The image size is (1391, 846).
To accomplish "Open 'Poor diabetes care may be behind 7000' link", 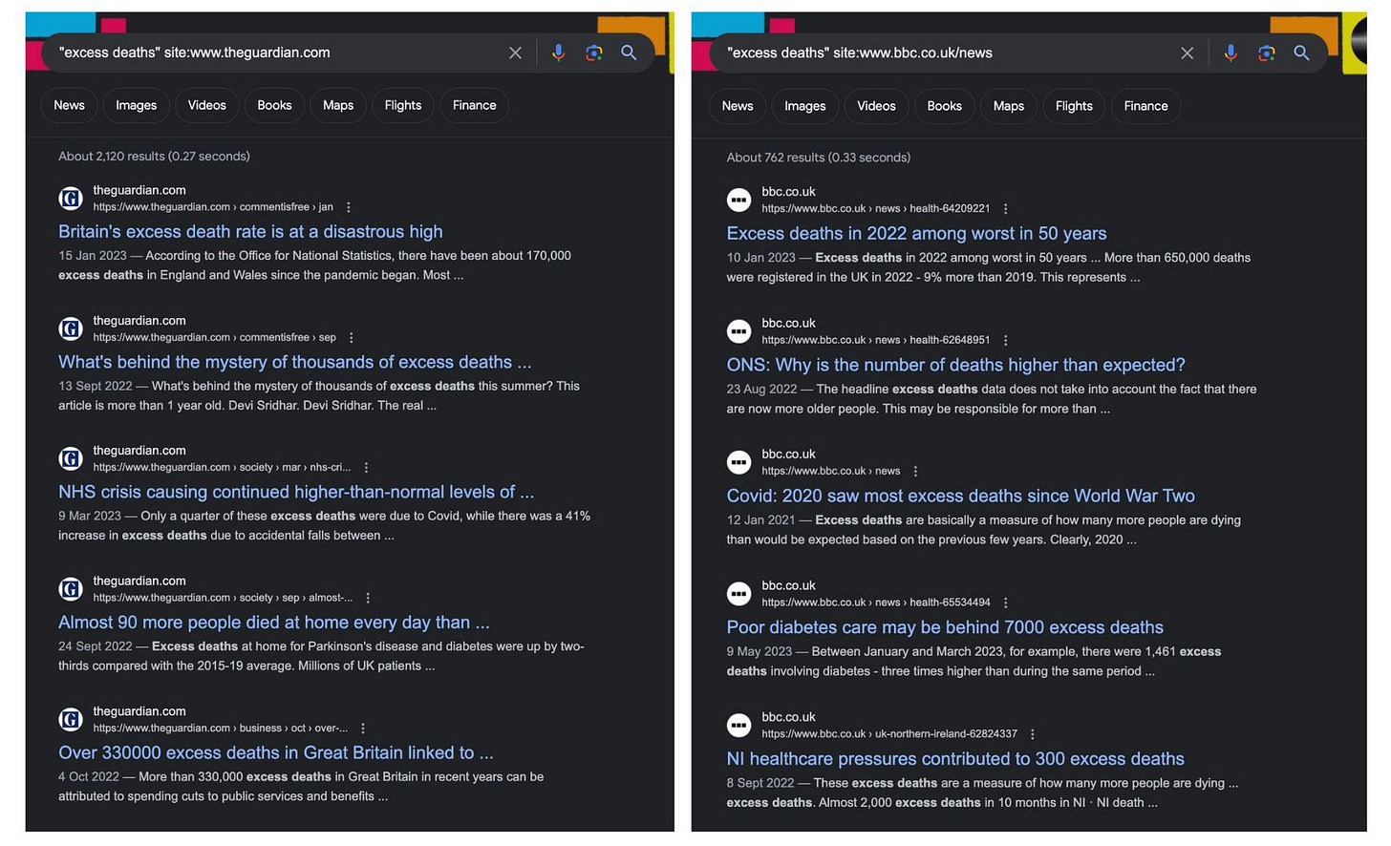I will pos(945,627).
